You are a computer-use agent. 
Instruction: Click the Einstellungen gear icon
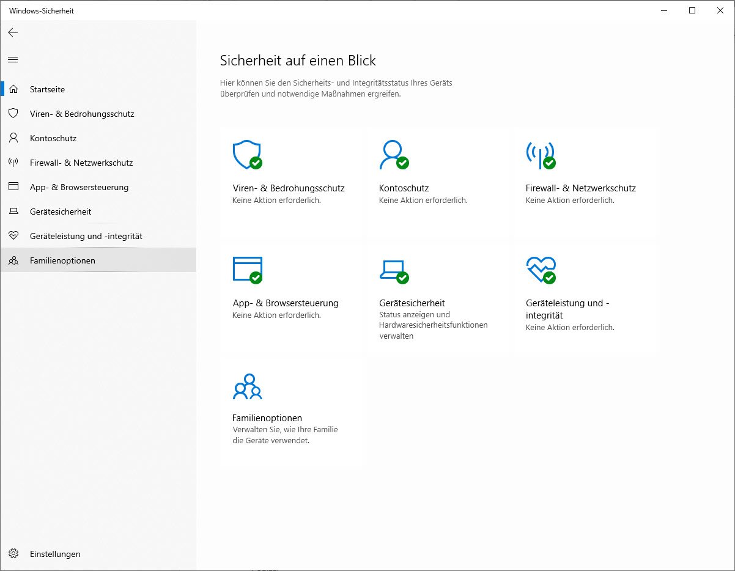[13, 554]
